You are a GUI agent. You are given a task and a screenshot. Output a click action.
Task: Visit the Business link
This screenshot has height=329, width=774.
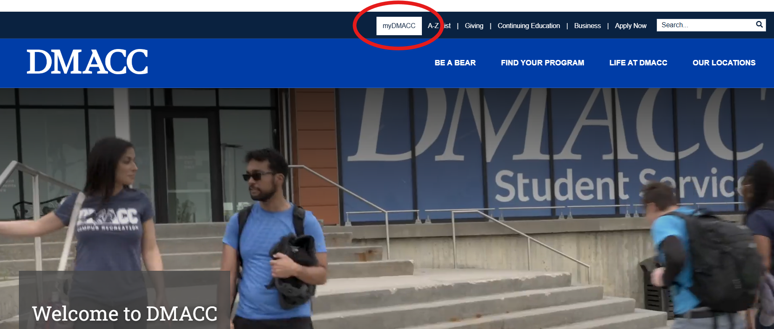pyautogui.click(x=587, y=26)
